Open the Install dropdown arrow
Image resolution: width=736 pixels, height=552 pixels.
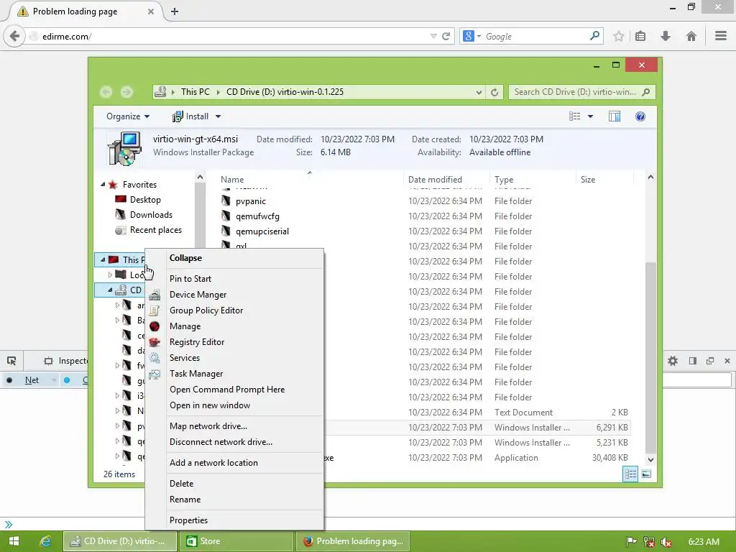[x=218, y=116]
